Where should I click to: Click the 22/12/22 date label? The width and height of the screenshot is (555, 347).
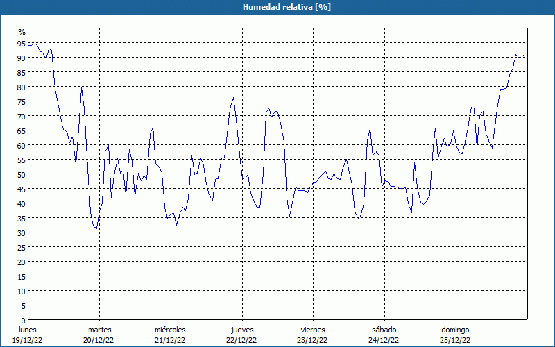click(x=241, y=340)
